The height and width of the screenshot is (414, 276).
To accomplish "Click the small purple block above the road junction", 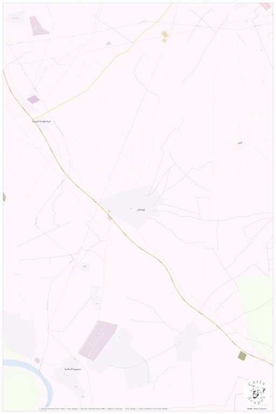I will click(33, 99).
